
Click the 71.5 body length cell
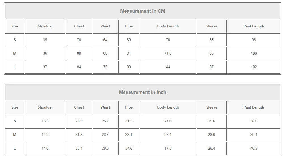pos(168,54)
